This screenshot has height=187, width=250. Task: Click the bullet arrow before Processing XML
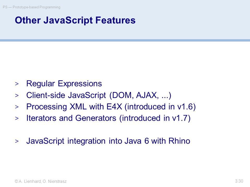[x=17, y=107]
